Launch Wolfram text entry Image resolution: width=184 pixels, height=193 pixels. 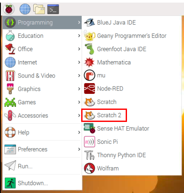point(108,168)
